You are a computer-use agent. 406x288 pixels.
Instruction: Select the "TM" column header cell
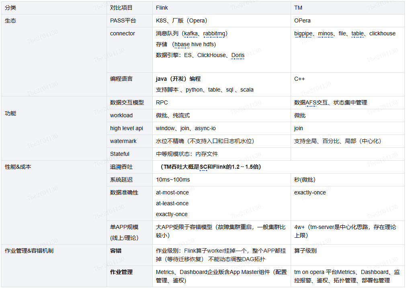pyautogui.click(x=298, y=8)
